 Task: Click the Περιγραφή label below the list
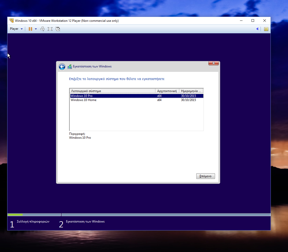tap(77, 134)
